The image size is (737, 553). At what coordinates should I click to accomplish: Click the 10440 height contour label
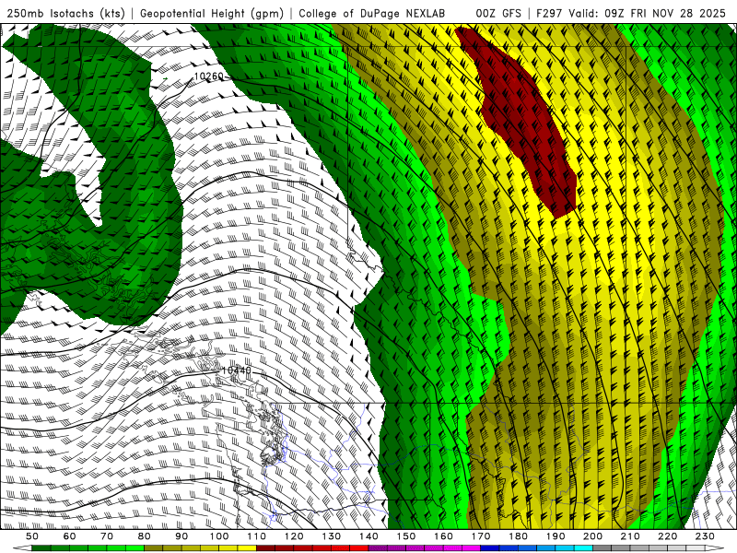tap(237, 371)
